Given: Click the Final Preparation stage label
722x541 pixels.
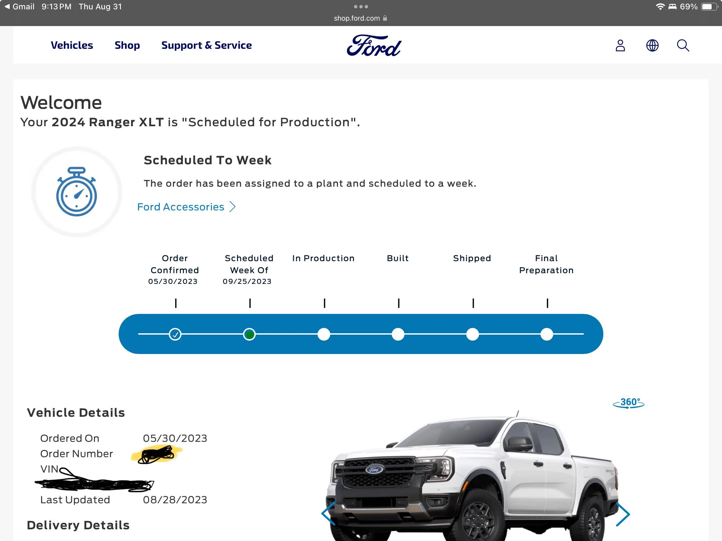Looking at the screenshot, I should click(x=547, y=264).
